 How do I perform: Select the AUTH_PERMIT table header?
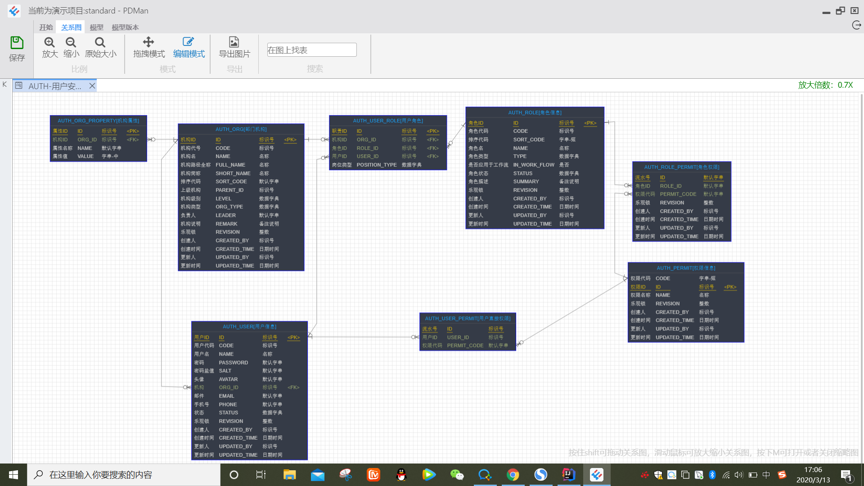tap(686, 268)
